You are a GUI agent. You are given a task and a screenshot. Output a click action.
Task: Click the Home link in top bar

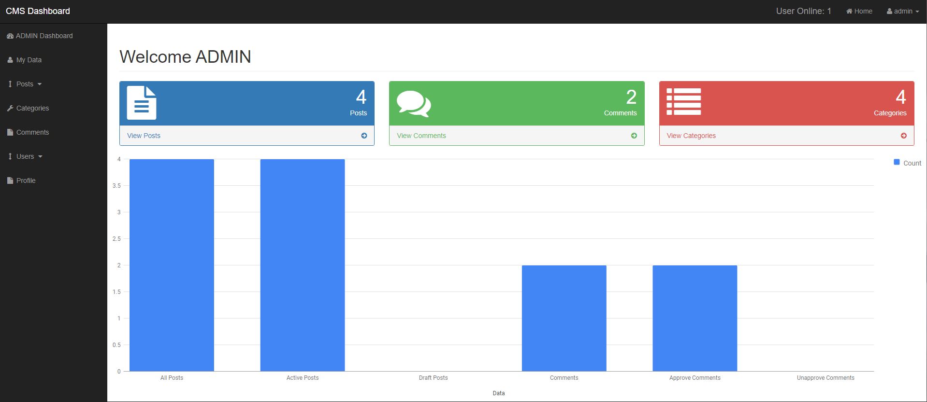[859, 11]
